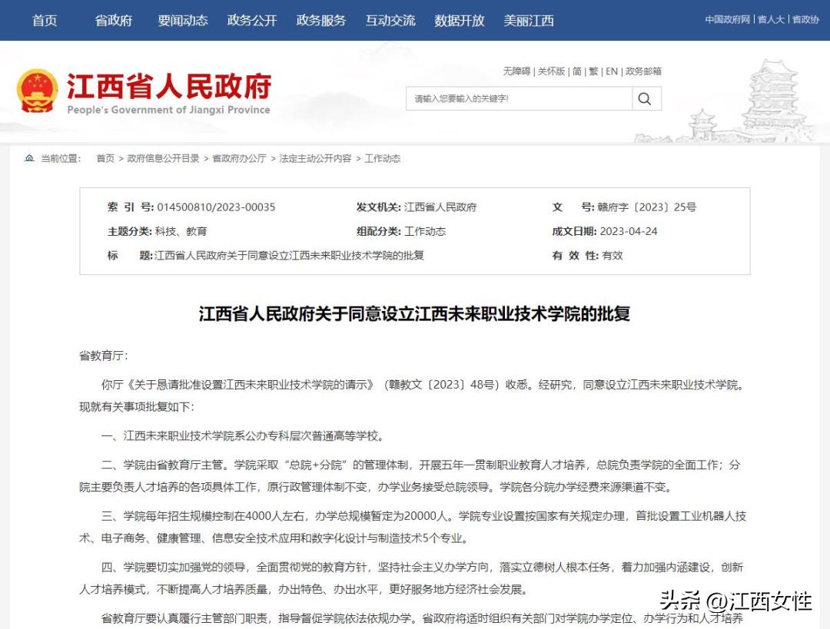
Task: Open the 省人大 website link
Action: tap(771, 19)
